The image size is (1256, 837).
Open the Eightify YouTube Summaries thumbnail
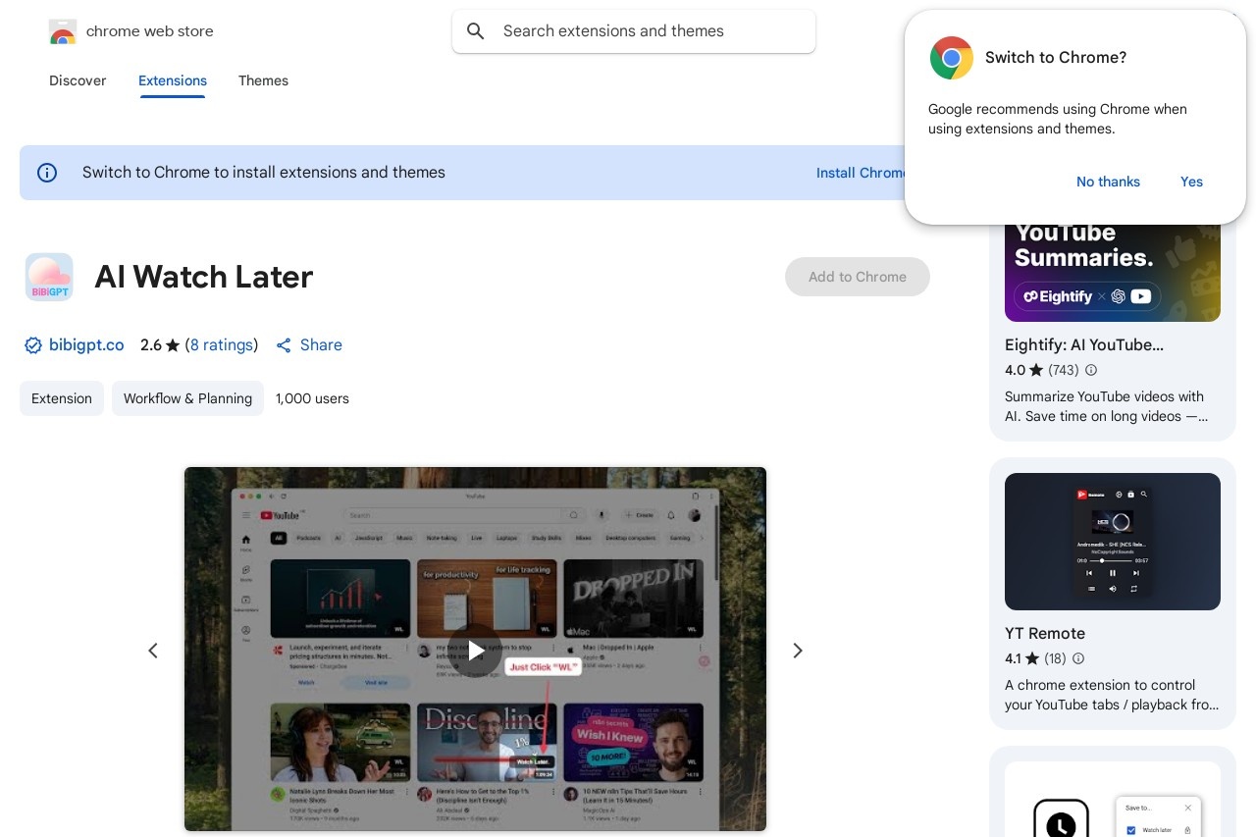point(1113,273)
